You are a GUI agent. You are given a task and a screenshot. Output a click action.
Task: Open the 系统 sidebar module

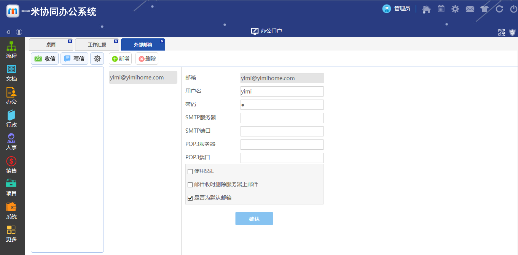coord(11,211)
